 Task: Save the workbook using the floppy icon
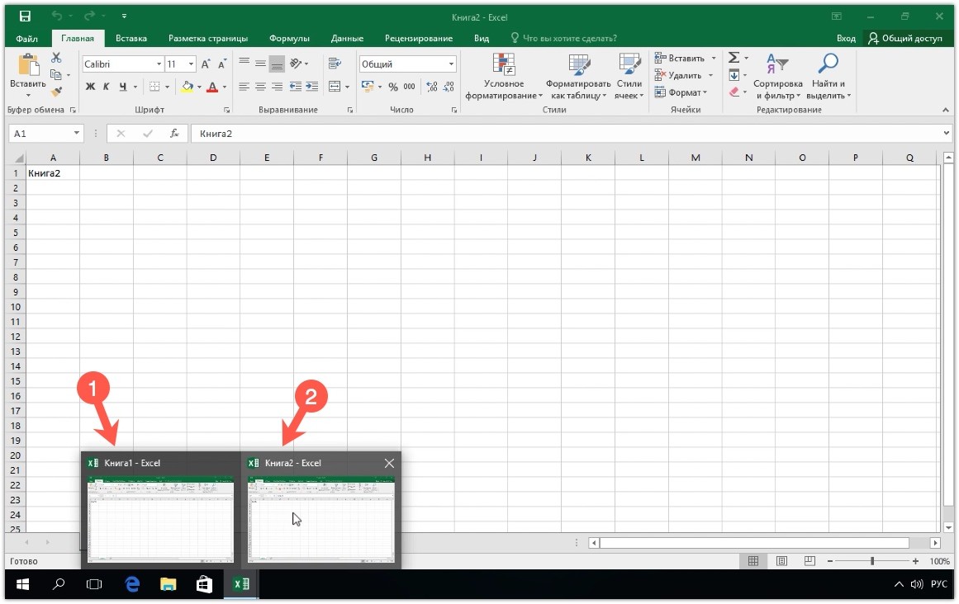(x=25, y=17)
